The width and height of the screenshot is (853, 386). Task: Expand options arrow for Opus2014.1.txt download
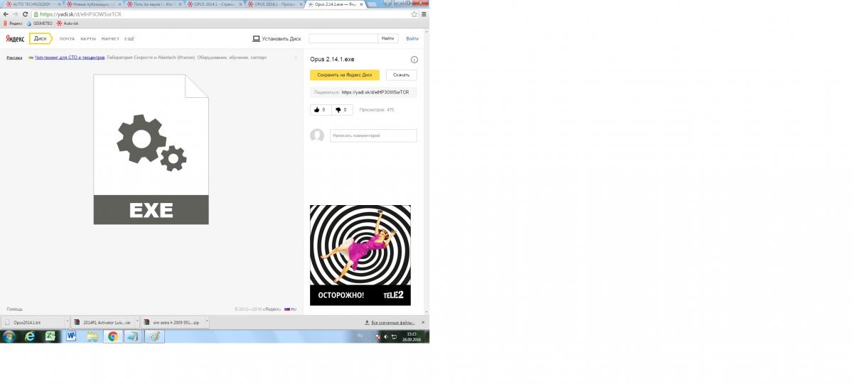(68, 321)
